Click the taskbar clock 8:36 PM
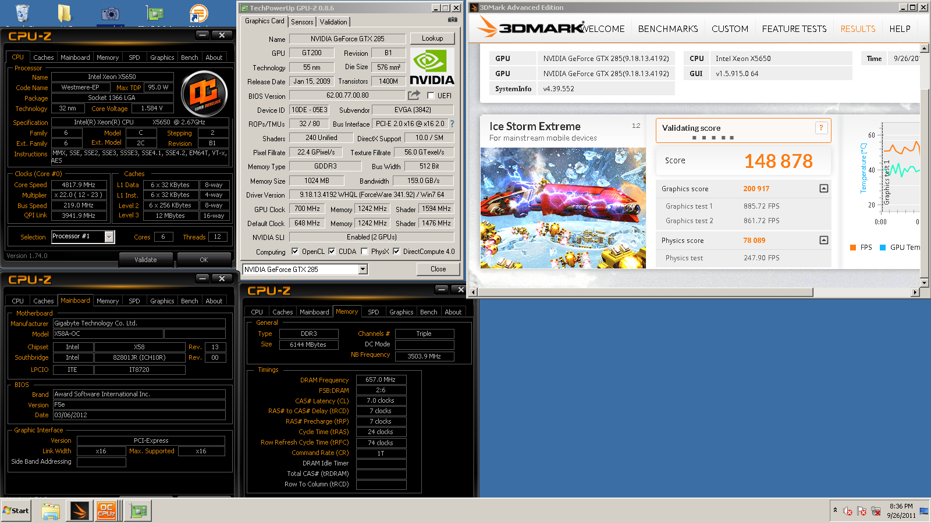This screenshot has height=523, width=931. [901, 507]
